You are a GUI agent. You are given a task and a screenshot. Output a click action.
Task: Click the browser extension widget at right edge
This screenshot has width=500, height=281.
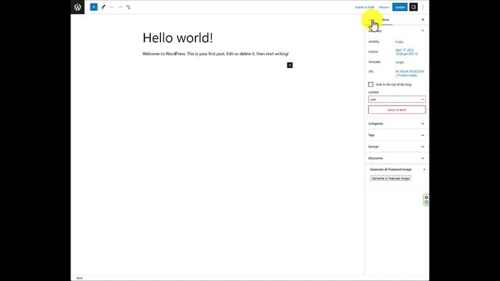pyautogui.click(x=427, y=200)
